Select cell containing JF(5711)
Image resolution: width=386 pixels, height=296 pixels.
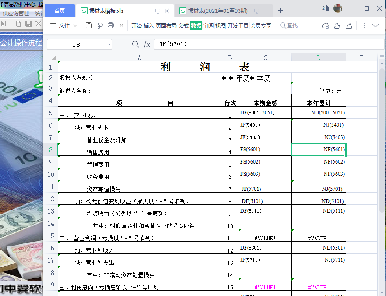click(265, 260)
